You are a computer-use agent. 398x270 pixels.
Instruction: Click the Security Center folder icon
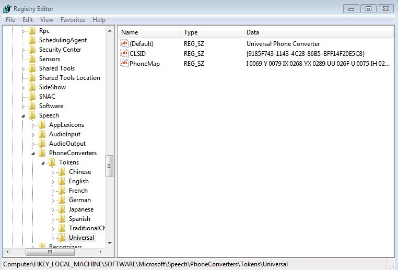click(32, 50)
